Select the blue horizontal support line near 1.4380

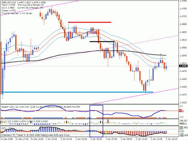tap(77, 92)
